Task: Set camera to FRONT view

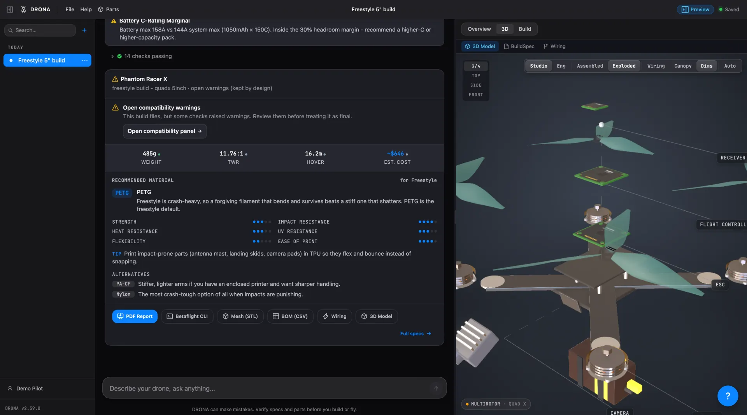Action: (476, 95)
